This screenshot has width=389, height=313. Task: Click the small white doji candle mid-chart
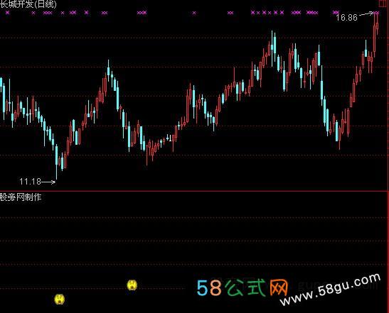(x=170, y=138)
